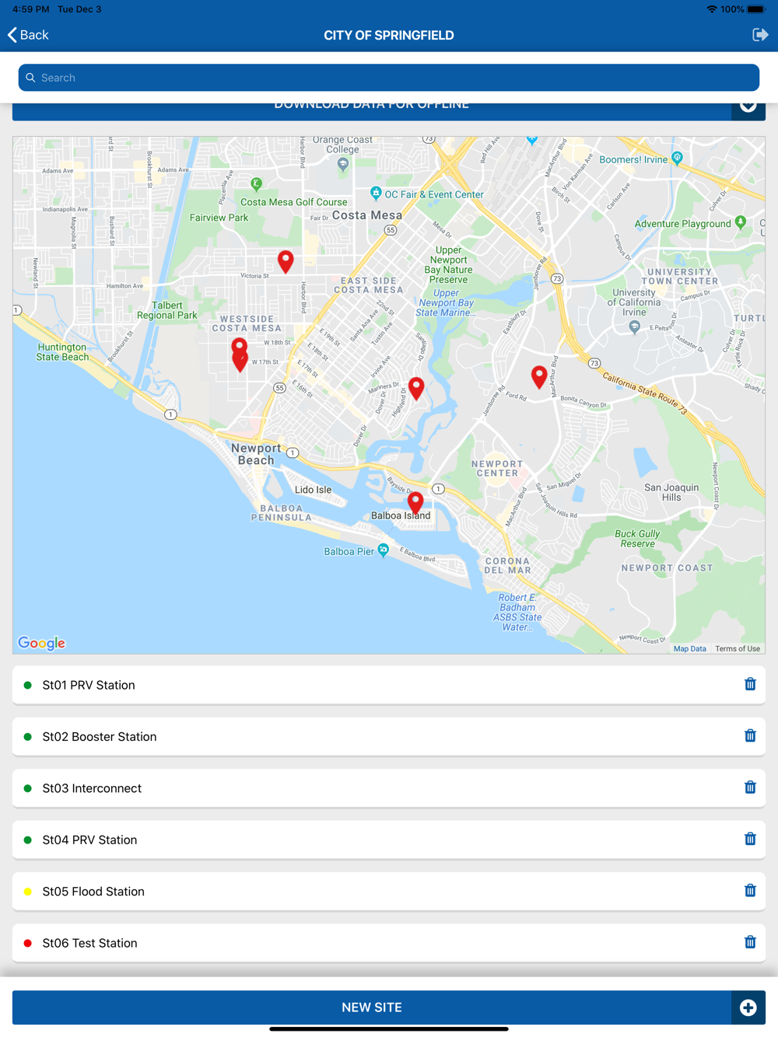Tap Newport Beach label on map
The width and height of the screenshot is (778, 1037).
(x=256, y=454)
